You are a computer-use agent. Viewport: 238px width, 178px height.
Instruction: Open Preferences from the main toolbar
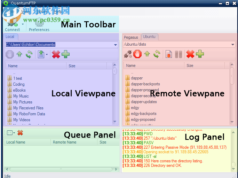(x=39, y=24)
